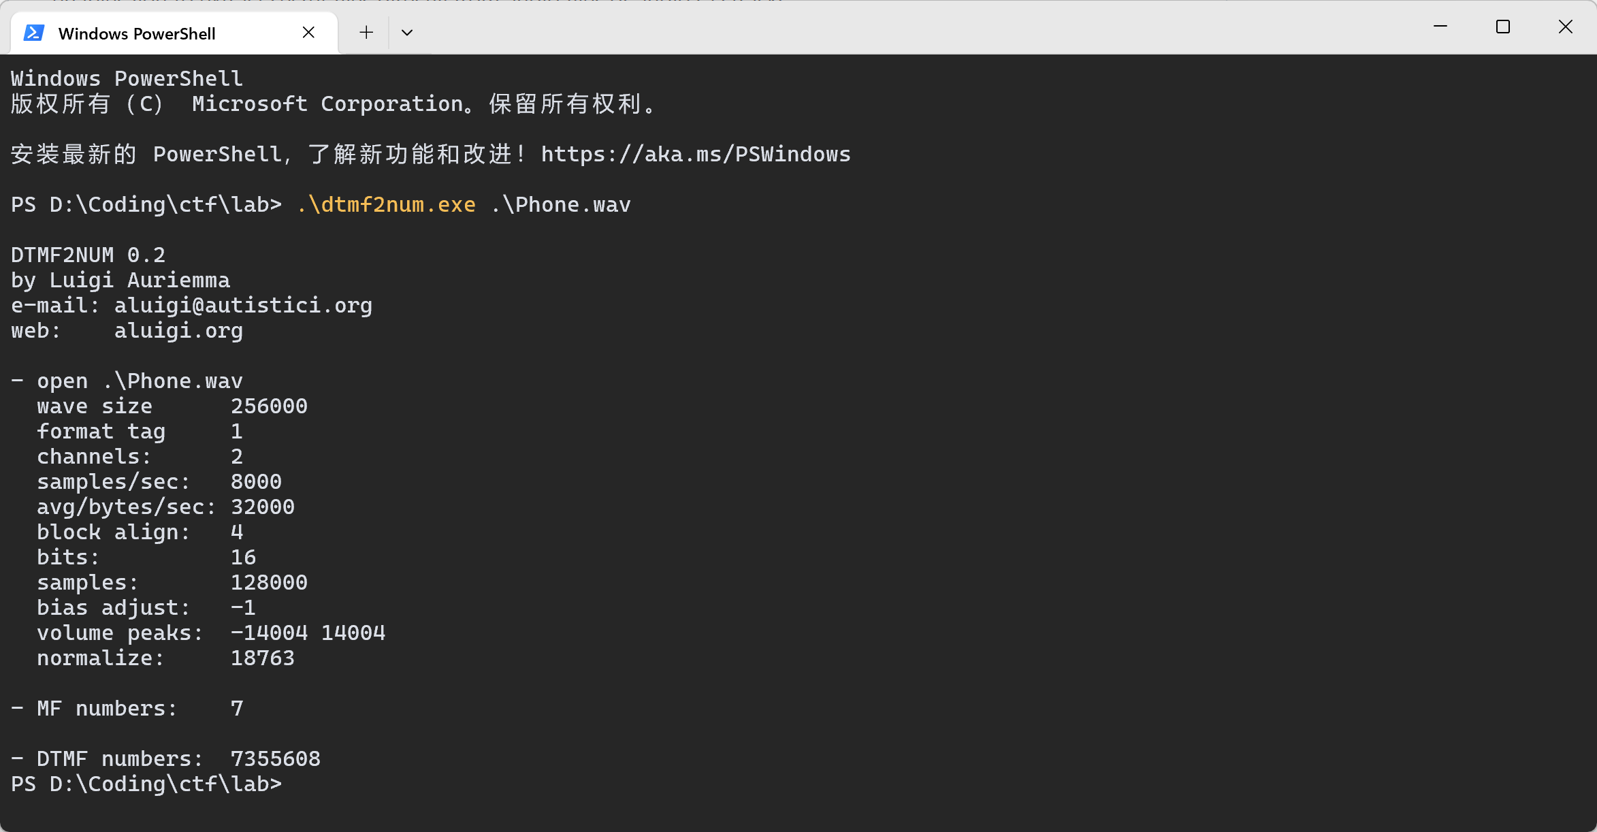Image resolution: width=1597 pixels, height=832 pixels.
Task: Open the aluigi.org website link
Action: point(178,330)
